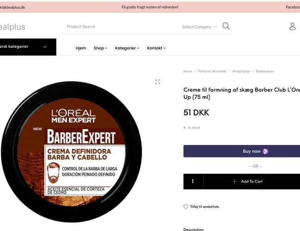
Task: Open the Home breadcrumb link
Action: (x=188, y=71)
